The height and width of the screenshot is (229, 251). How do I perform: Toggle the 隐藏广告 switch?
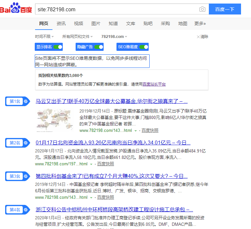click(98, 47)
